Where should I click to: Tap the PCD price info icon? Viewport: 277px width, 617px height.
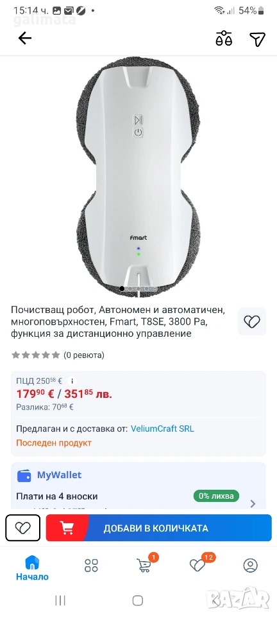point(71,381)
